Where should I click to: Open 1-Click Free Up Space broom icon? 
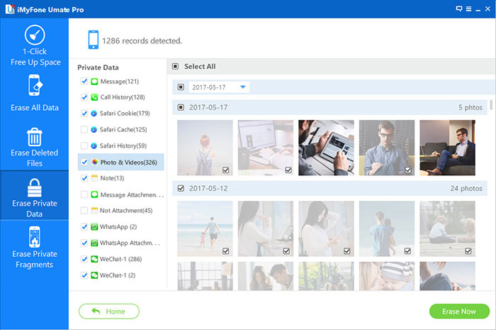(x=34, y=35)
